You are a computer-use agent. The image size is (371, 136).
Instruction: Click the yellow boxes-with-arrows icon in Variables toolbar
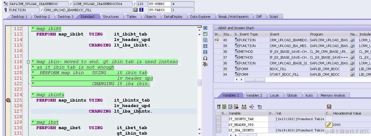pos(244,107)
